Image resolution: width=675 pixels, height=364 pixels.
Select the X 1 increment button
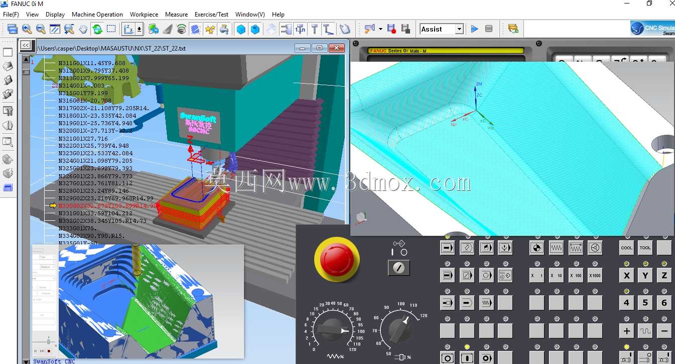coord(537,275)
